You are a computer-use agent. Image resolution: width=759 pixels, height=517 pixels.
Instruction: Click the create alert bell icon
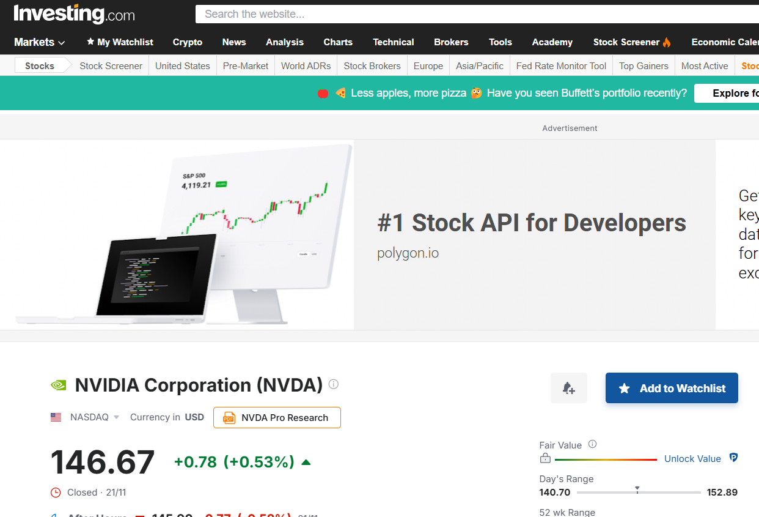[x=568, y=388]
